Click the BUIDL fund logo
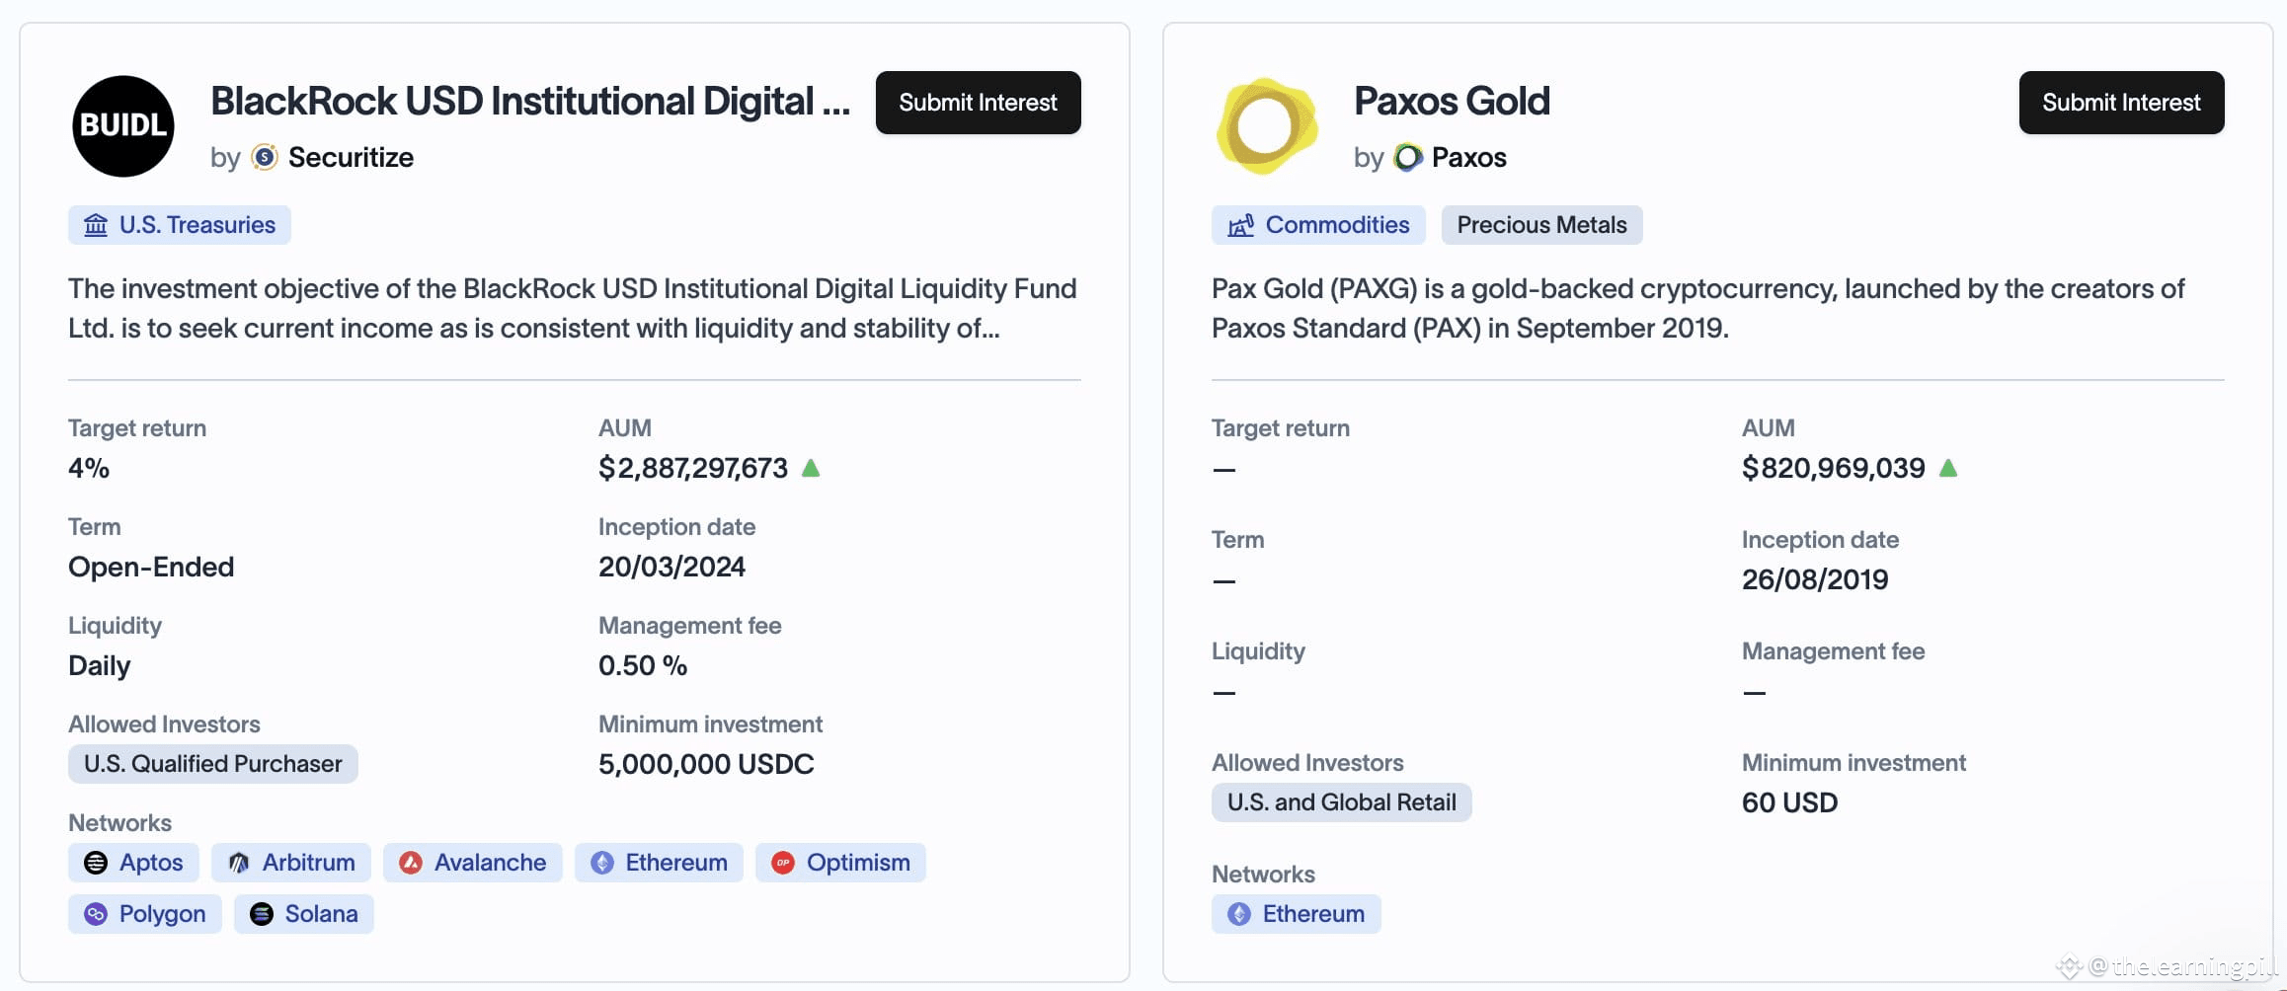 coord(123,126)
